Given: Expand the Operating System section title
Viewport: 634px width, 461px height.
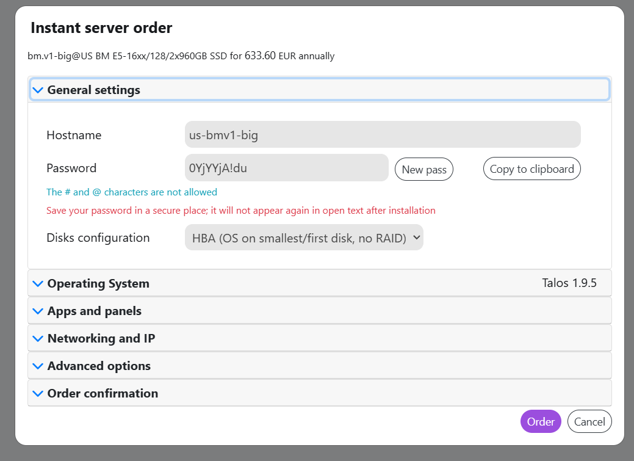Looking at the screenshot, I should click(x=98, y=284).
